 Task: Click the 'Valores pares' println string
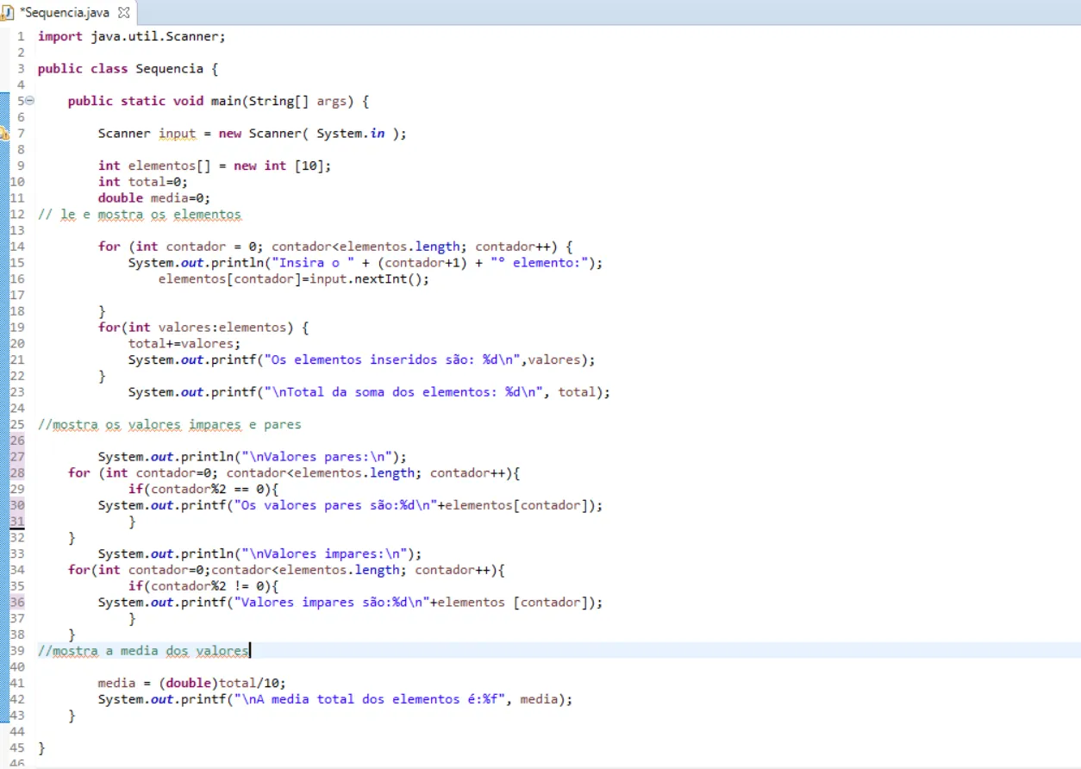pyautogui.click(x=319, y=457)
